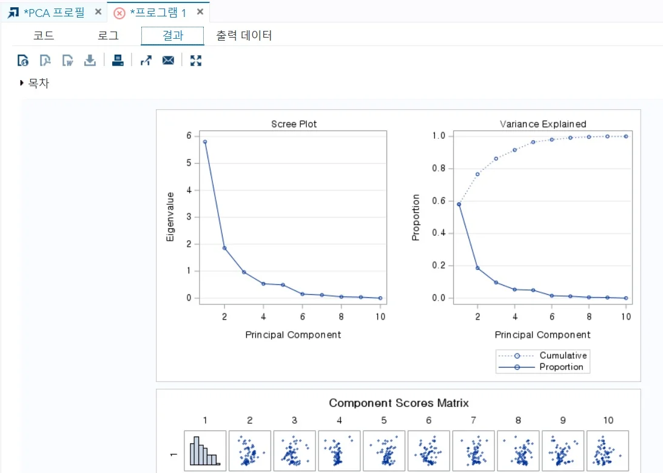Image resolution: width=663 pixels, height=473 pixels.
Task: Click the download arrow icon
Action: [90, 60]
